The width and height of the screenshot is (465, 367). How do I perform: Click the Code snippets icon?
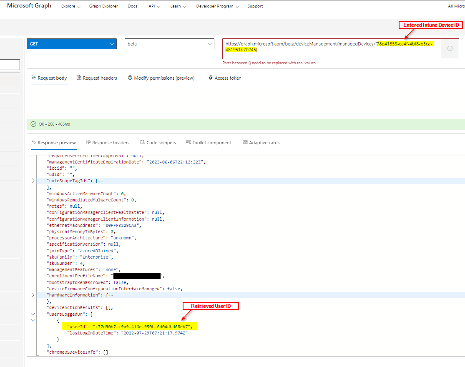click(142, 142)
